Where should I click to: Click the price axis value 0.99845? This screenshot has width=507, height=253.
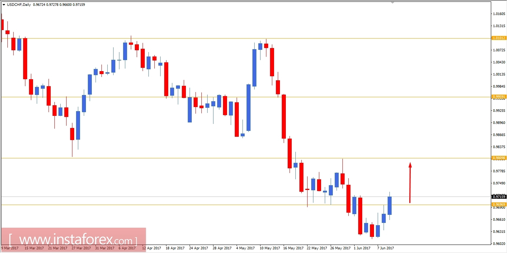coord(498,86)
